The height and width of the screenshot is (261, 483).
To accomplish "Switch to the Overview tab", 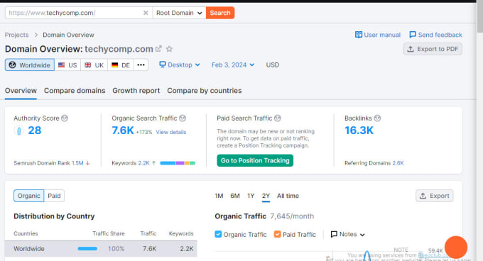I will click(x=21, y=91).
